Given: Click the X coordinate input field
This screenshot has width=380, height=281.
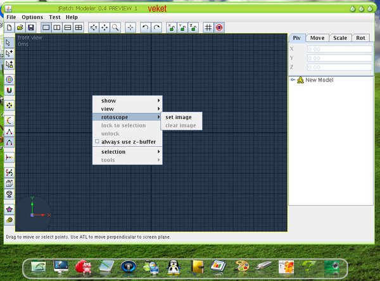Looking at the screenshot, I should (339, 49).
